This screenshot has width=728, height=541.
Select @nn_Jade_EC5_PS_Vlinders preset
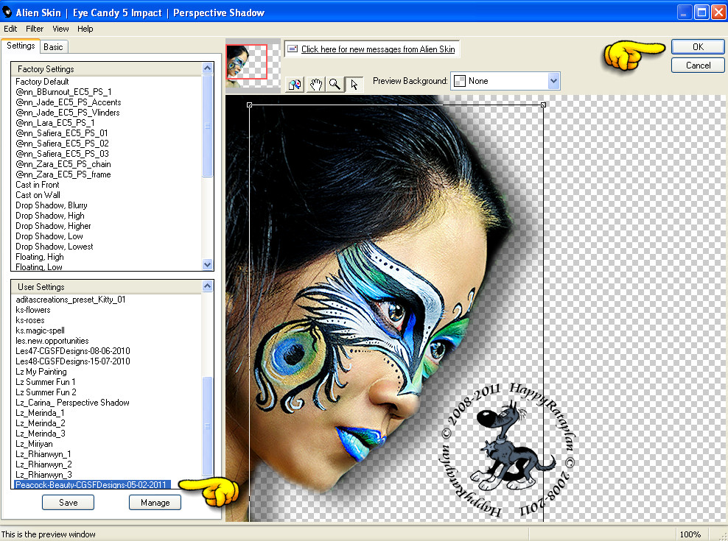click(x=68, y=113)
